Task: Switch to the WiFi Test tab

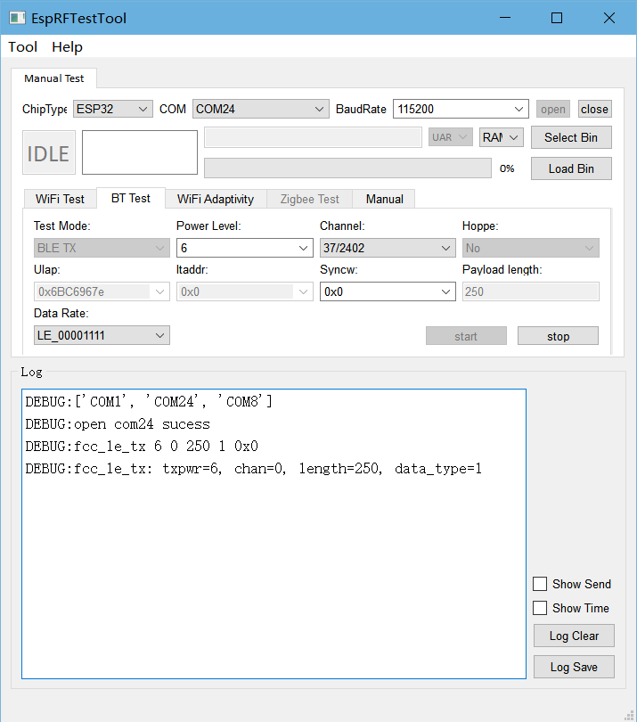Action: click(x=60, y=199)
